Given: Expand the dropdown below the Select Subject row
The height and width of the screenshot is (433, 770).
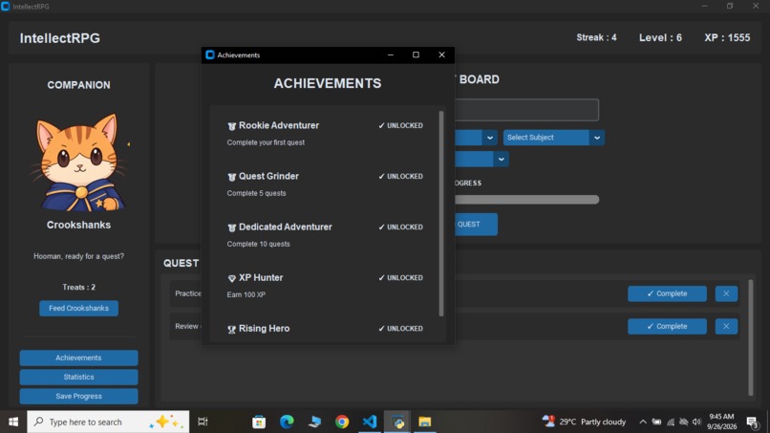Looking at the screenshot, I should point(501,160).
